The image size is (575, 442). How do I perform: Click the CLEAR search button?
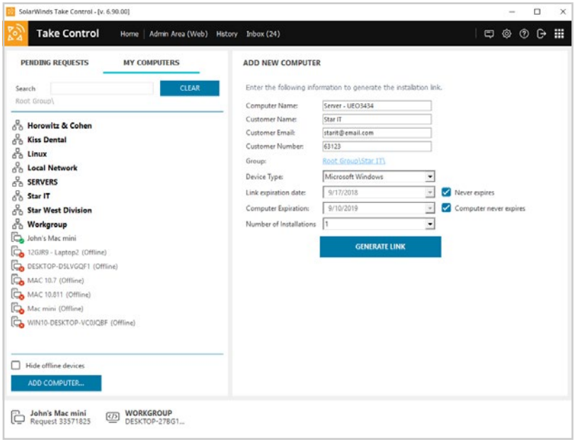click(x=190, y=88)
